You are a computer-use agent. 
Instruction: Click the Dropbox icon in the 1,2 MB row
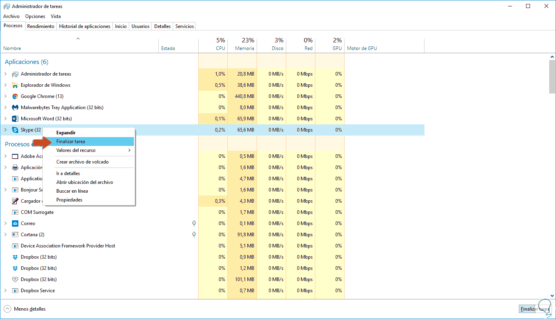pos(15,268)
